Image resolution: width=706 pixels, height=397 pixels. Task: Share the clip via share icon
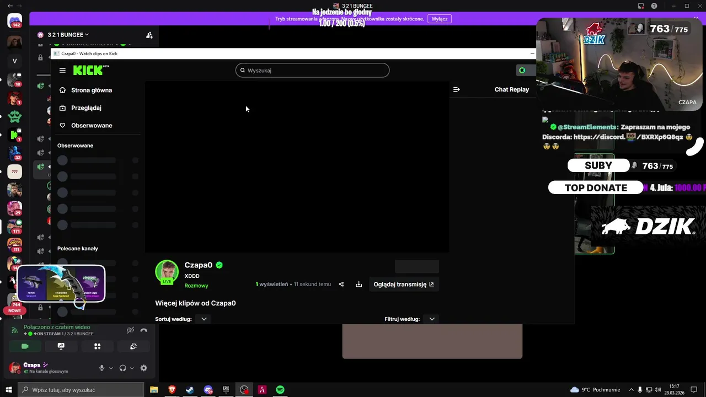[x=341, y=285]
